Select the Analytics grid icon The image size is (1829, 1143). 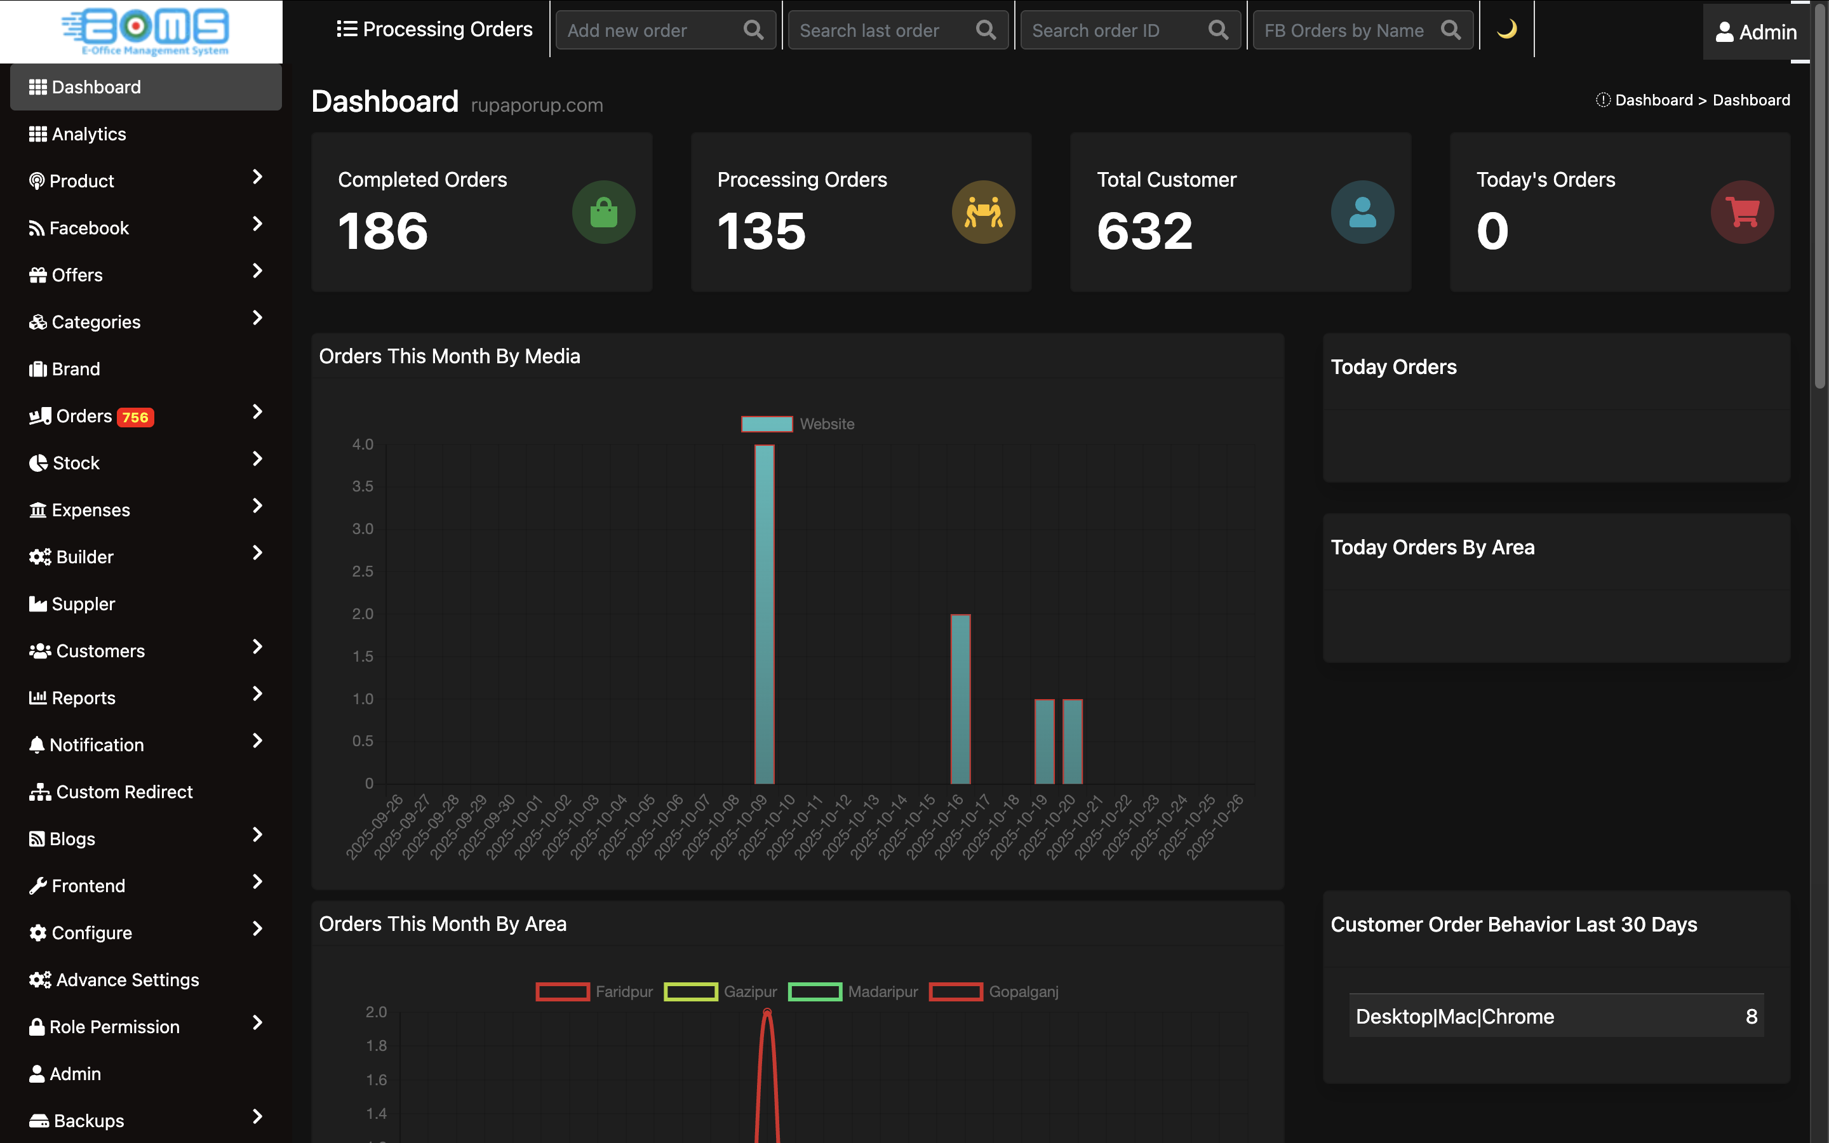click(38, 134)
